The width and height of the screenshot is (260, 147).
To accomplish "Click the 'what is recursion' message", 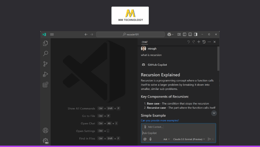I will 151,55.
